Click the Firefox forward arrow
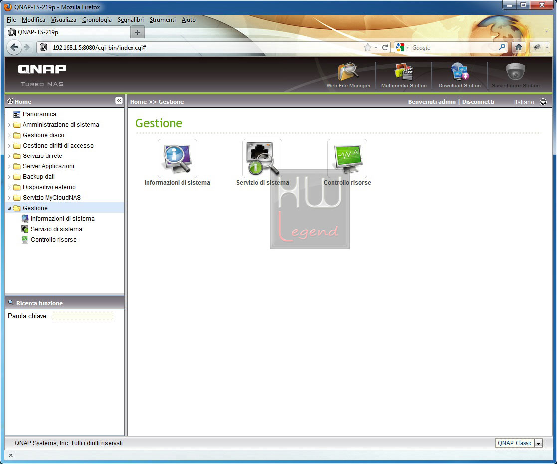Image resolution: width=557 pixels, height=464 pixels. pyautogui.click(x=27, y=47)
